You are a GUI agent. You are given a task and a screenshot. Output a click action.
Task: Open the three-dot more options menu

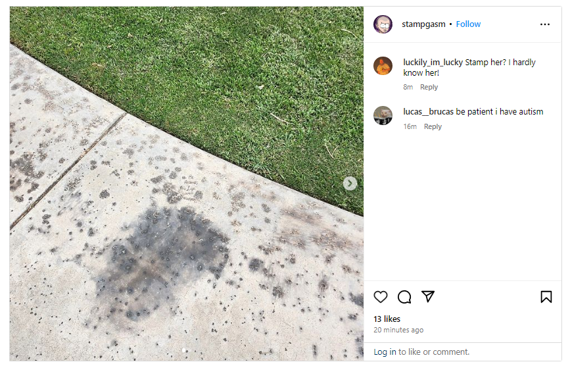coord(544,24)
